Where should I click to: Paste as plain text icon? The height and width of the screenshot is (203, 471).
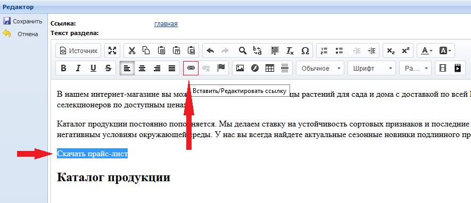coord(176,50)
